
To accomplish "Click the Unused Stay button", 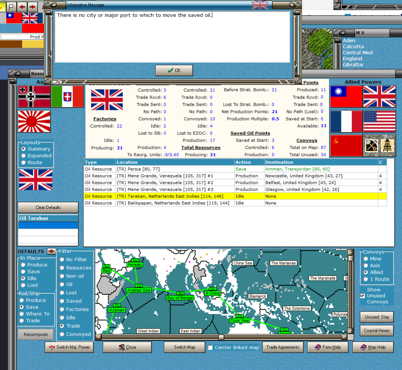I will click(377, 317).
